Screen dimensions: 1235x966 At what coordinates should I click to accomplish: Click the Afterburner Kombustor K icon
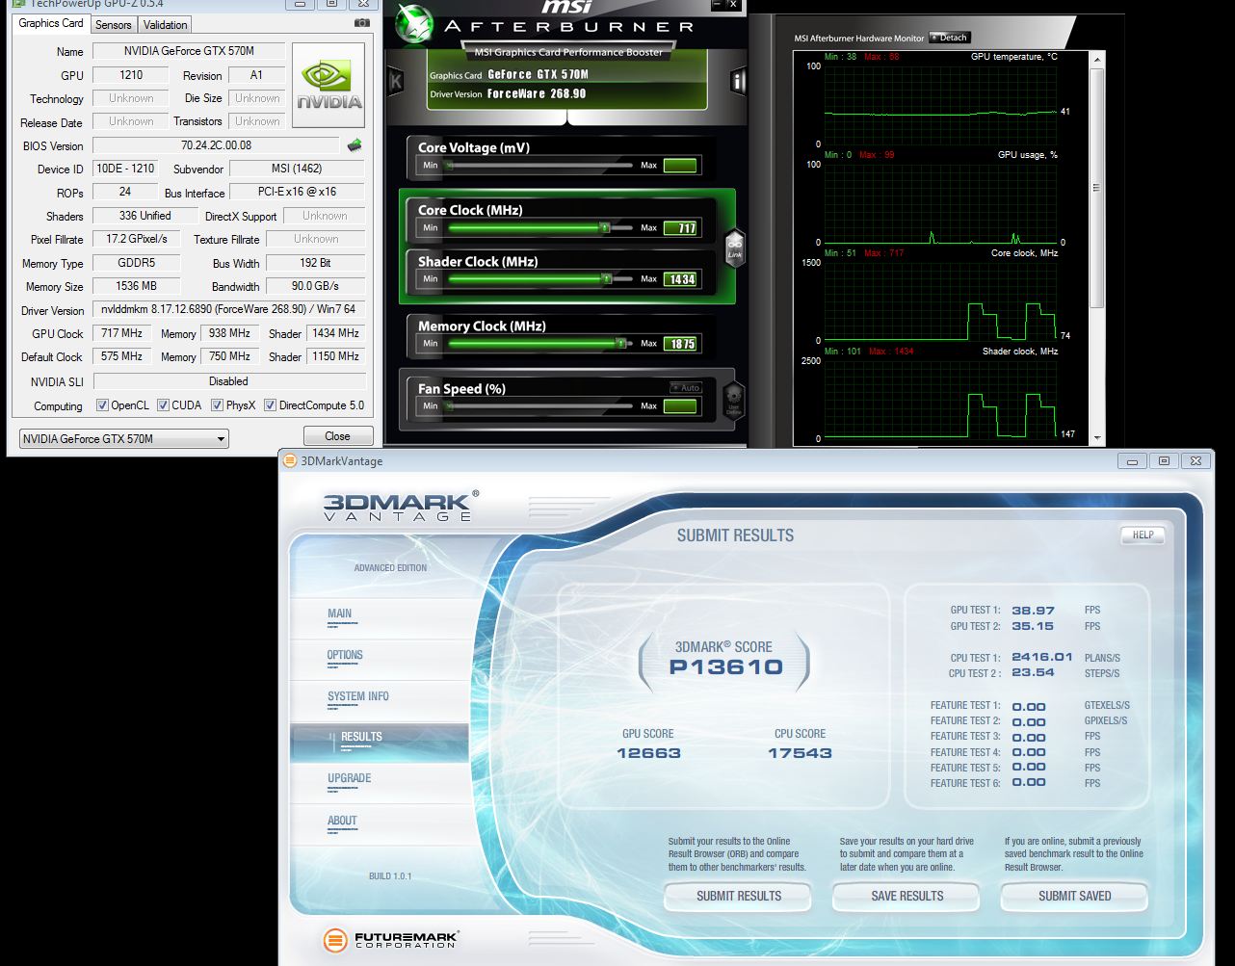click(394, 82)
